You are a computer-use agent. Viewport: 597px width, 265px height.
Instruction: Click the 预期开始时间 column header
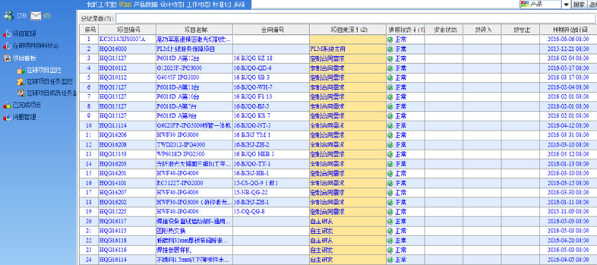click(x=568, y=29)
